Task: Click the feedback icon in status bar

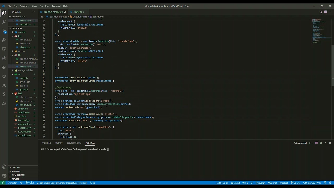Action: 325,183
